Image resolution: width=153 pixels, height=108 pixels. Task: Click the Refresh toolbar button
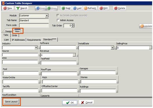90,8
